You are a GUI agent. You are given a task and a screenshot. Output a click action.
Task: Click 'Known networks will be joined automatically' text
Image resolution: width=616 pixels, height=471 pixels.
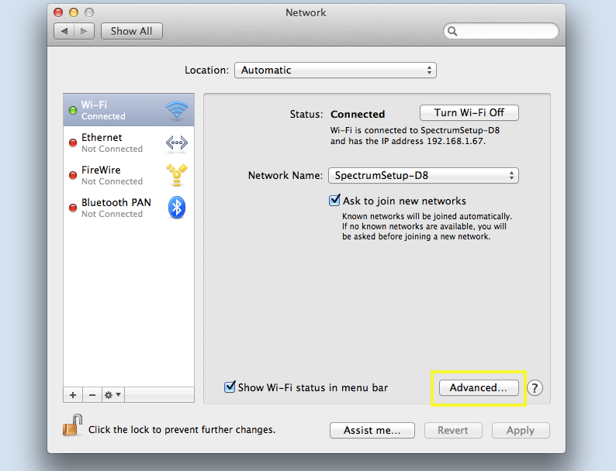427,216
